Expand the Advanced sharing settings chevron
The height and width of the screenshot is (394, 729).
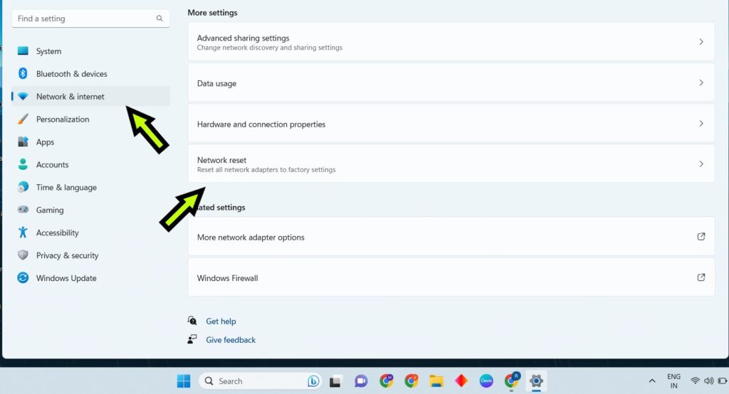coord(701,42)
